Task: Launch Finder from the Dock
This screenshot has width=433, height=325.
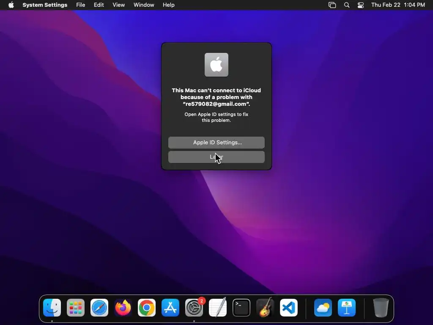Action: point(52,308)
